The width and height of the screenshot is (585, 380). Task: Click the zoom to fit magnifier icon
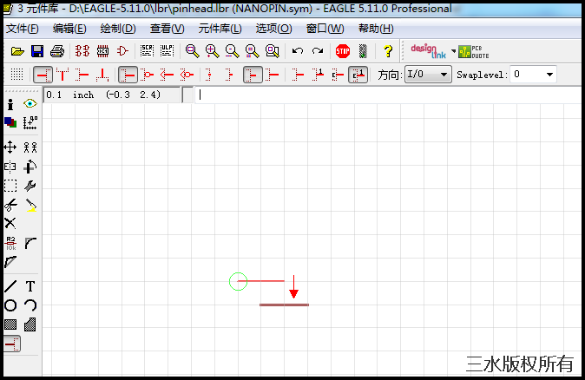(192, 51)
